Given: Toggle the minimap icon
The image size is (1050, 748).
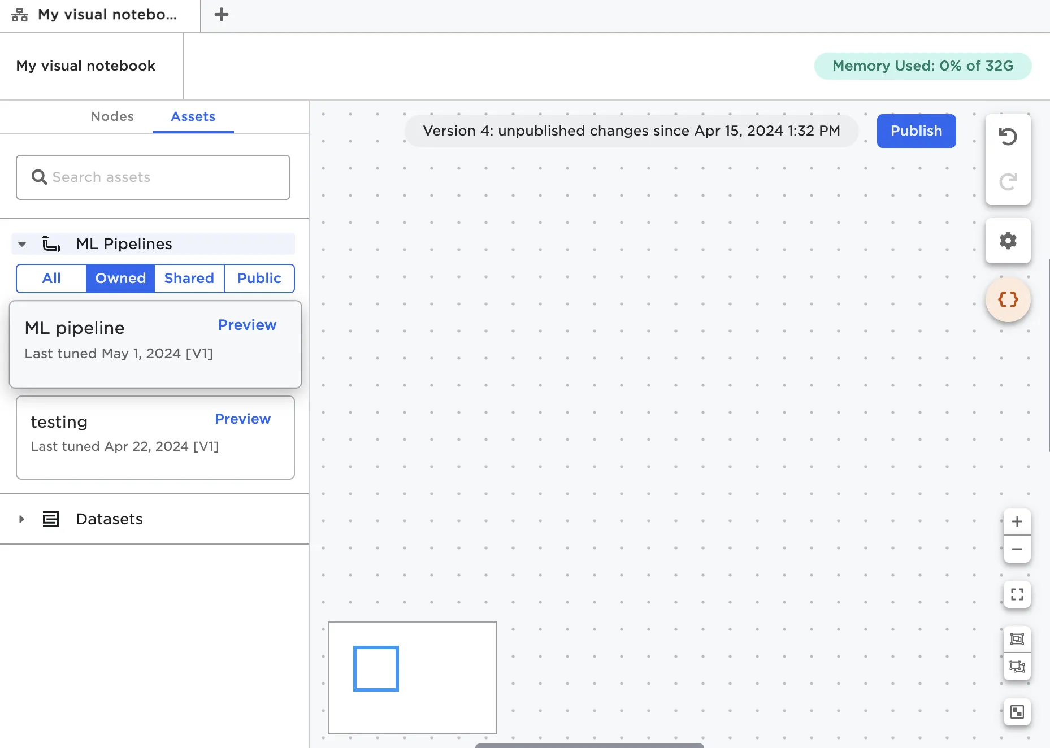Looking at the screenshot, I should (x=1017, y=712).
